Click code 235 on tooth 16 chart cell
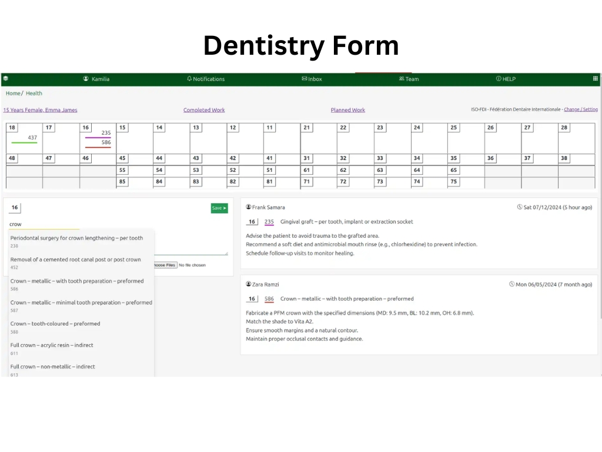This screenshot has height=452, width=602. tap(106, 132)
